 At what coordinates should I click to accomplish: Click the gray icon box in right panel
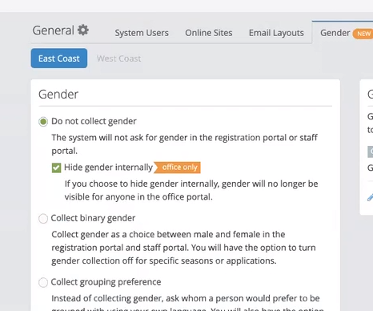click(371, 151)
